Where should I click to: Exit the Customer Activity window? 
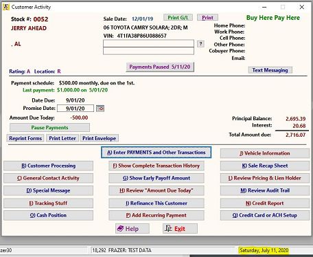tap(180, 229)
